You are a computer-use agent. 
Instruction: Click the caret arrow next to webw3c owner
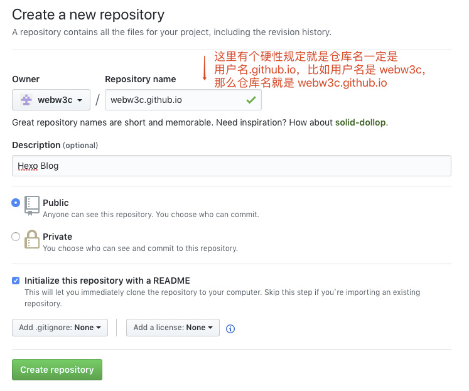(80, 100)
